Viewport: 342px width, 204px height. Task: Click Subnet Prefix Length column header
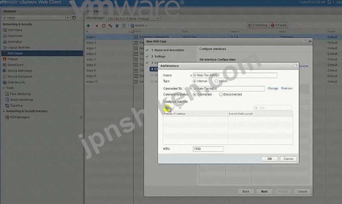point(260,114)
